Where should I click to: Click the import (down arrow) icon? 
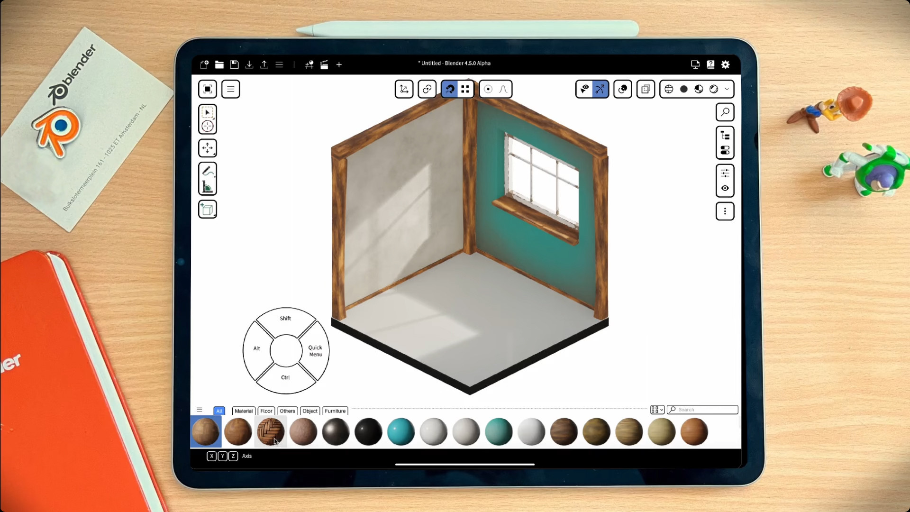pos(249,64)
